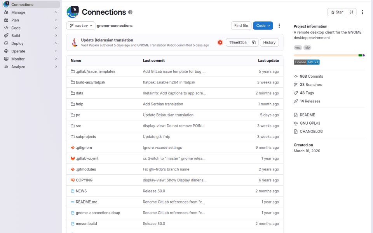Expand the Build section chevron
Screen dimensions: 373x233
(56, 36)
